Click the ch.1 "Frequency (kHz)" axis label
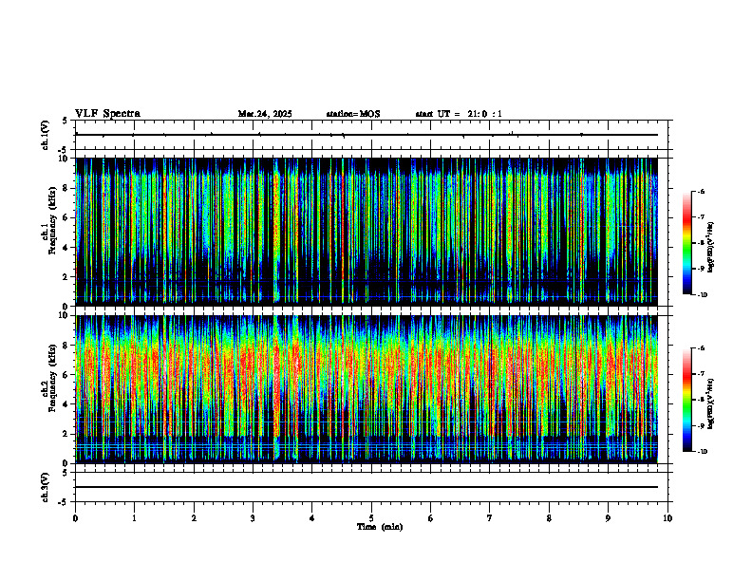Screen dimensions: 752x581 pos(54,219)
